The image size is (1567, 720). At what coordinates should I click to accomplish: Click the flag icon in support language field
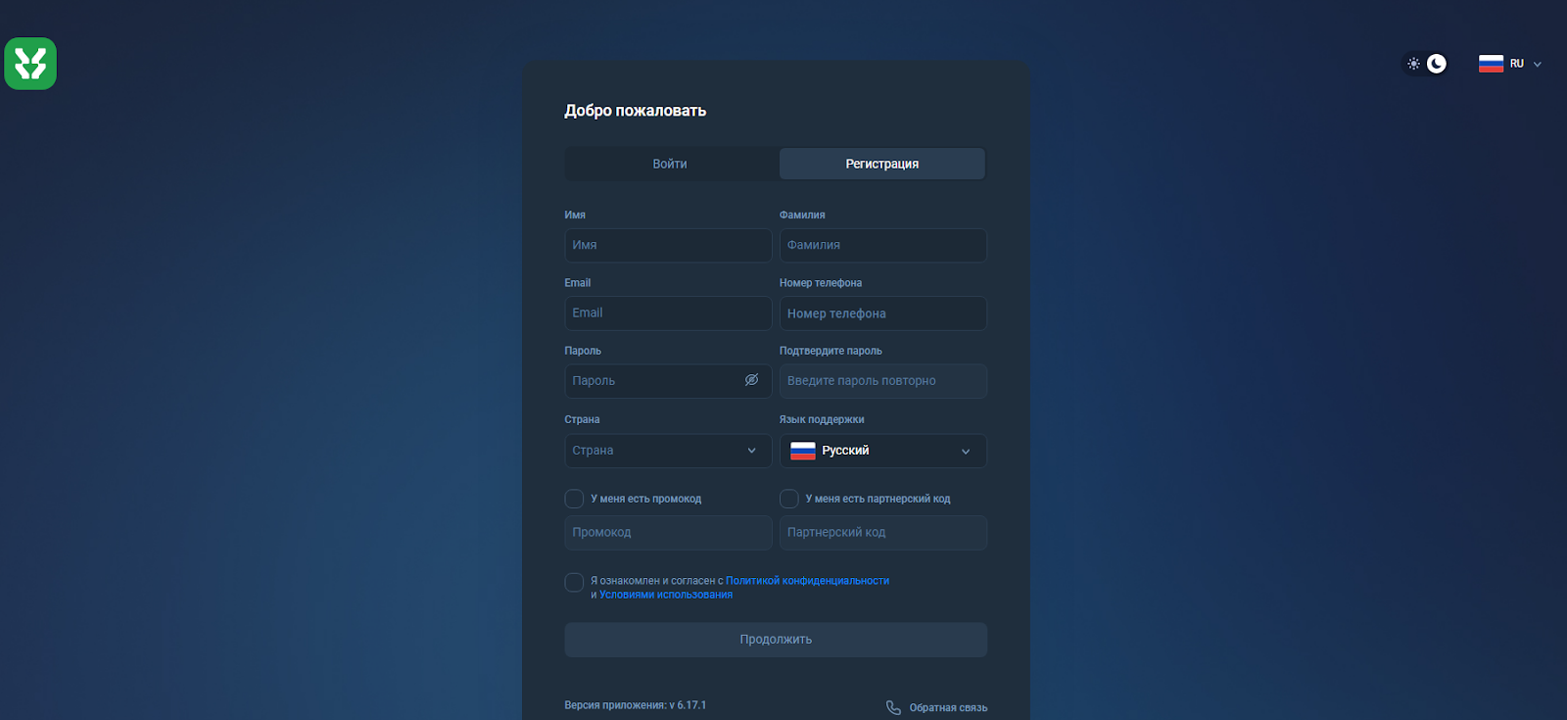[x=803, y=451]
